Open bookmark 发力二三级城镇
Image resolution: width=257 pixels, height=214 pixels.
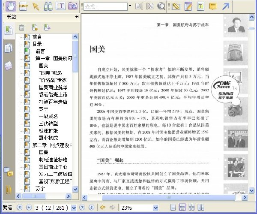point(55,174)
